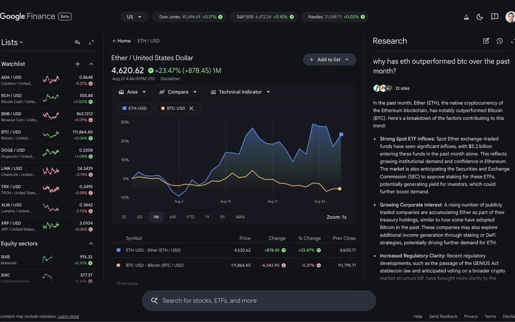Image resolution: width=515 pixels, height=322 pixels.
Task: Remove BTC-USD comparison chip
Action: pos(191,108)
